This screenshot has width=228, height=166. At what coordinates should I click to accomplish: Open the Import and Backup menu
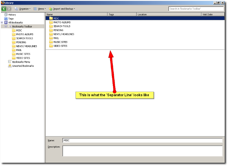point(62,9)
